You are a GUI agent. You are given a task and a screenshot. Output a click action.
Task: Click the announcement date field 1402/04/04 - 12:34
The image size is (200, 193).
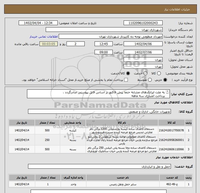[38, 23]
